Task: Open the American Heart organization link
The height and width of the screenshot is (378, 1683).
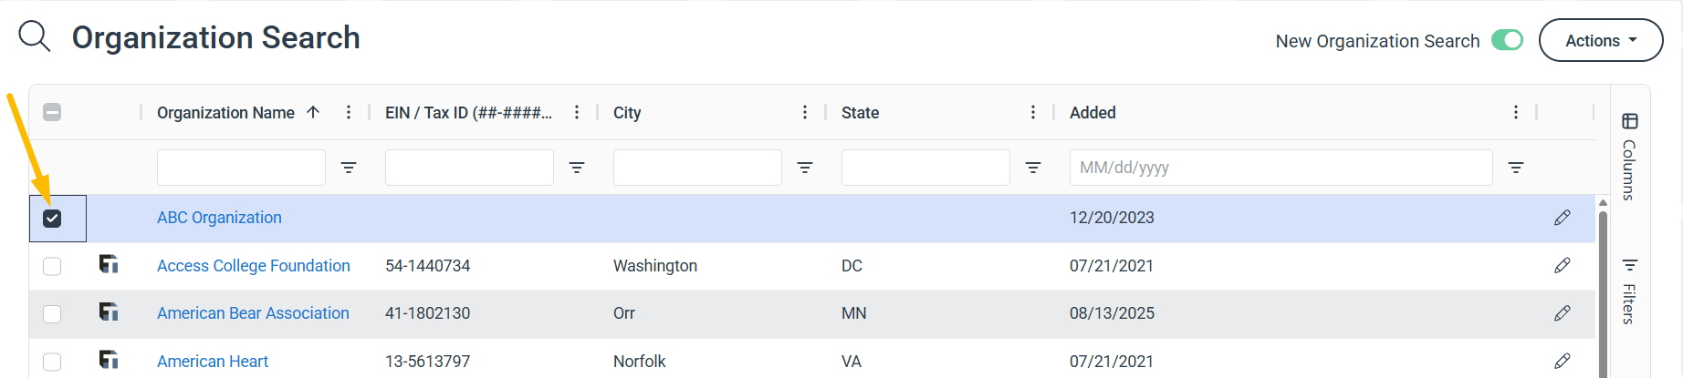Action: 213,362
